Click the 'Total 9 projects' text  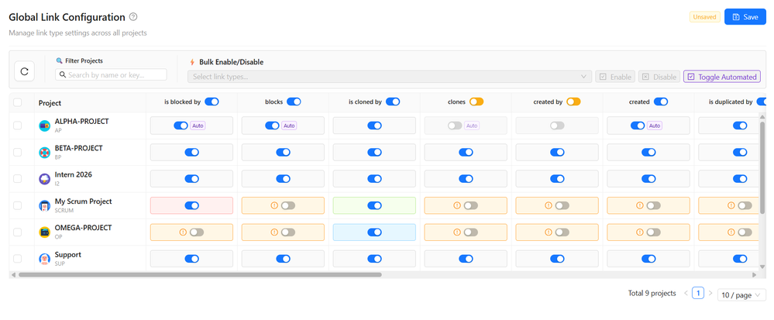point(652,294)
